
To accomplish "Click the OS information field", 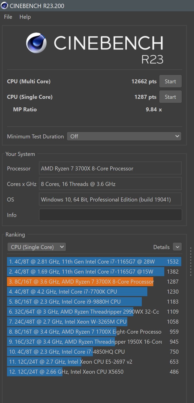I will [x=110, y=199].
